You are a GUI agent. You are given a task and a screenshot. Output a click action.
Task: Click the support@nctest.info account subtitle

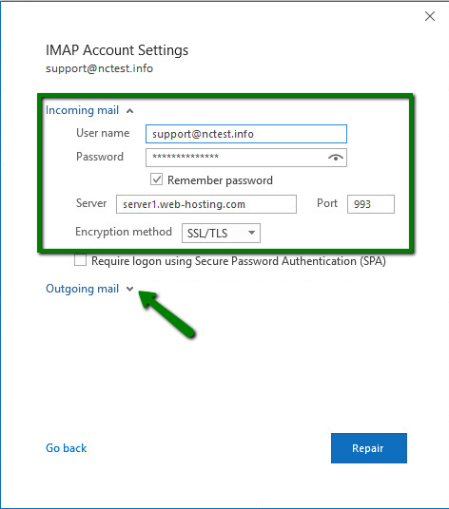coord(99,68)
